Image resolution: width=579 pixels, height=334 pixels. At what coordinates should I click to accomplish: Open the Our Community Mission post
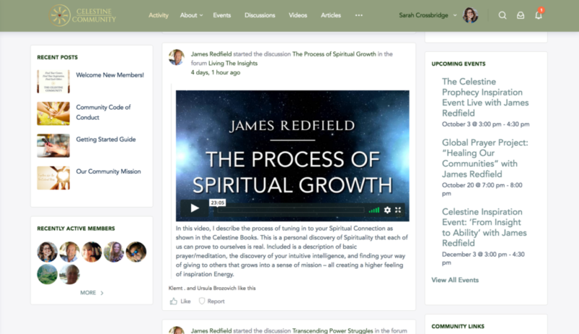(109, 171)
